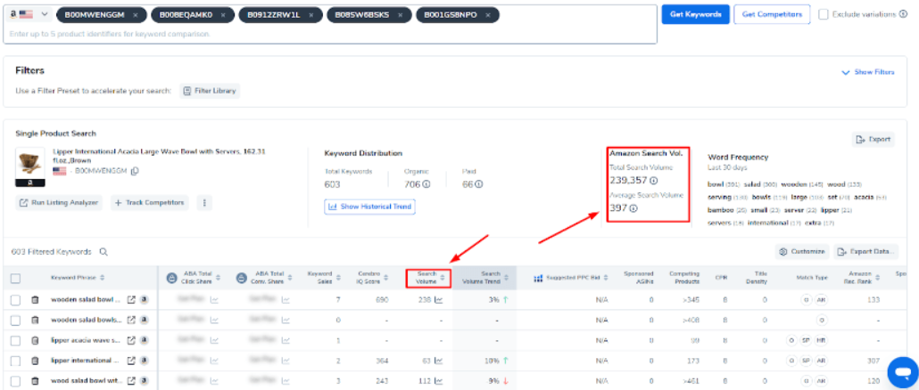
Task: Click the ASIN input field
Action: pyautogui.click(x=331, y=34)
